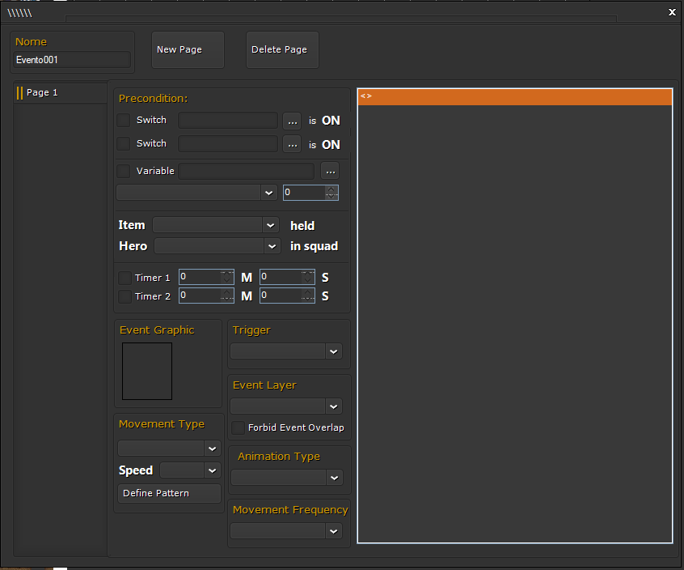Screen dimensions: 684x570
Task: Click the Timer 1 seconds field
Action: pyautogui.click(x=288, y=278)
